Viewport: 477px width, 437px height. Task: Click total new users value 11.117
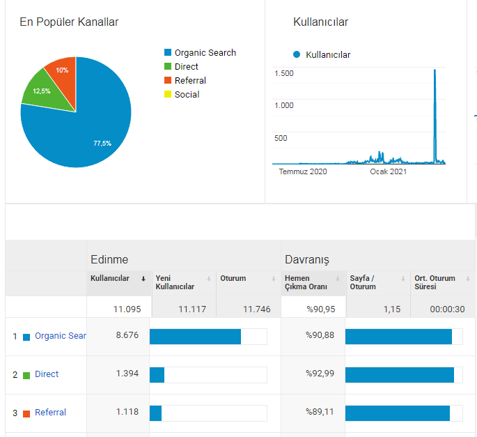coord(192,309)
